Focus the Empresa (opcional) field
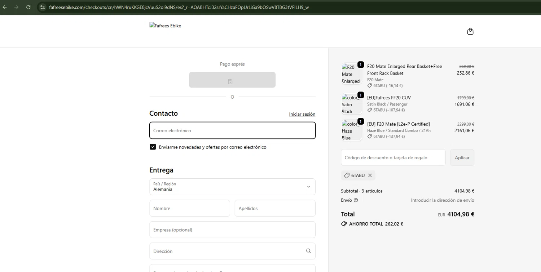Viewport: 541px width, 272px height. (232, 230)
